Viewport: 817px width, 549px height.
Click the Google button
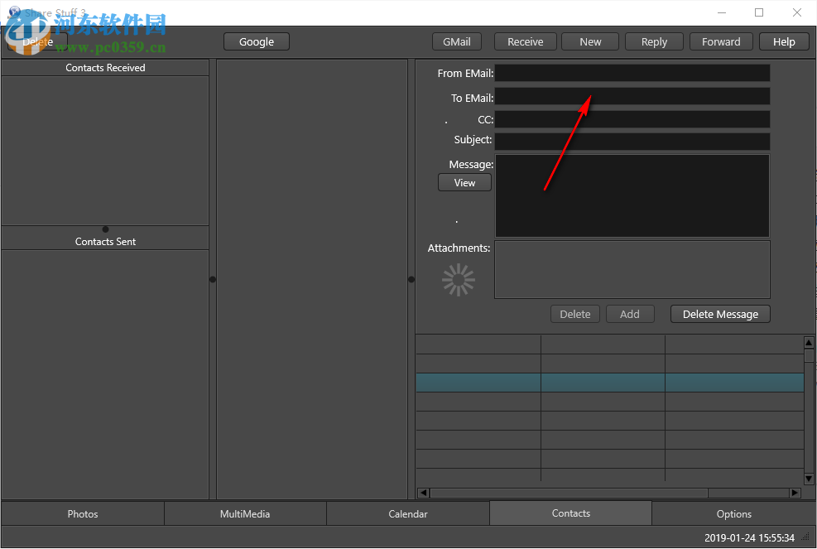(257, 41)
